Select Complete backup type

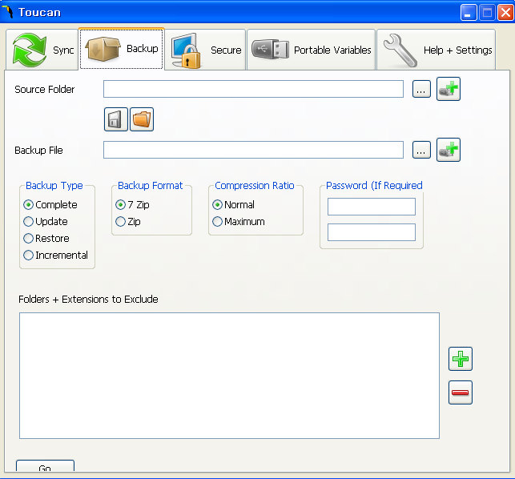(x=50, y=205)
